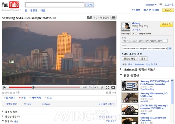Mute the video with the speaker icon
This screenshot has height=124, width=175.
coord(96,87)
